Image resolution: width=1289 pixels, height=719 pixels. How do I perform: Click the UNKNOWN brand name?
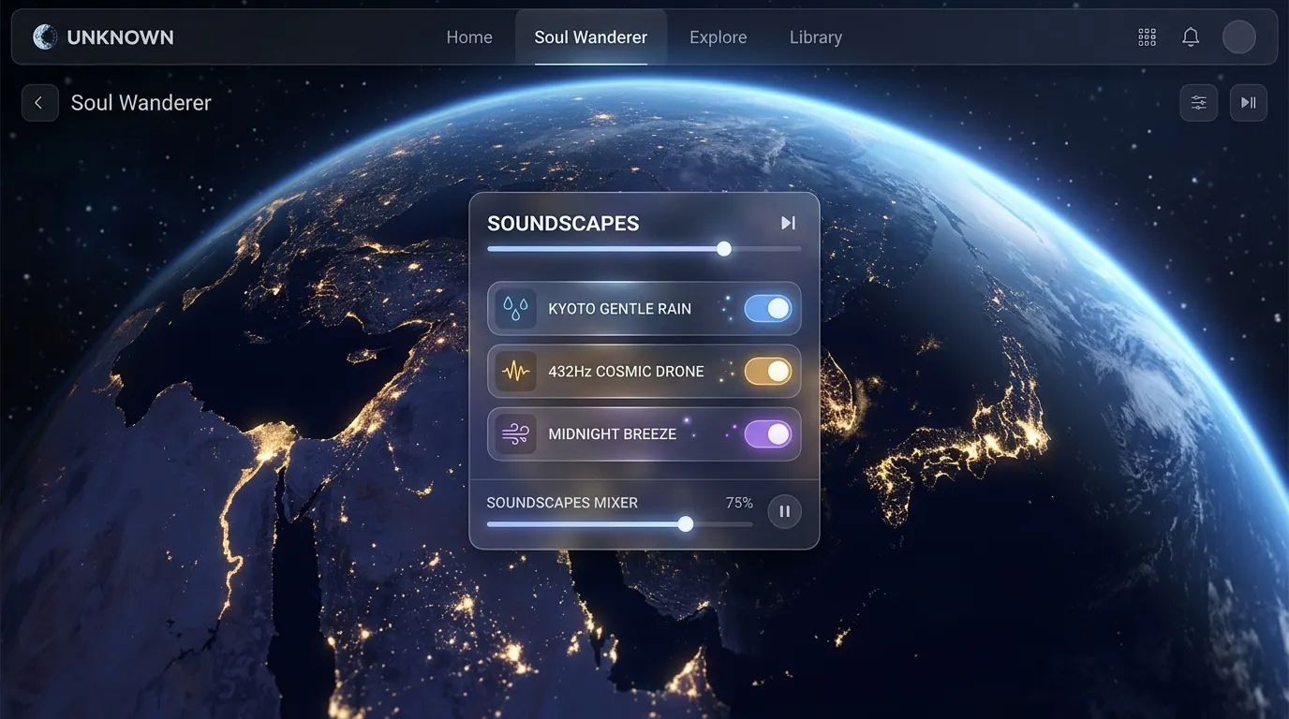(x=121, y=37)
